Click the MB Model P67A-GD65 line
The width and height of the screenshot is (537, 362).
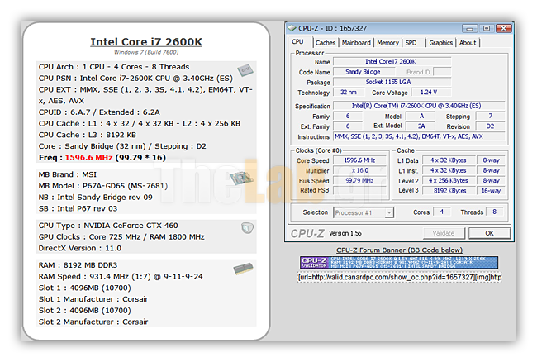pyautogui.click(x=103, y=186)
